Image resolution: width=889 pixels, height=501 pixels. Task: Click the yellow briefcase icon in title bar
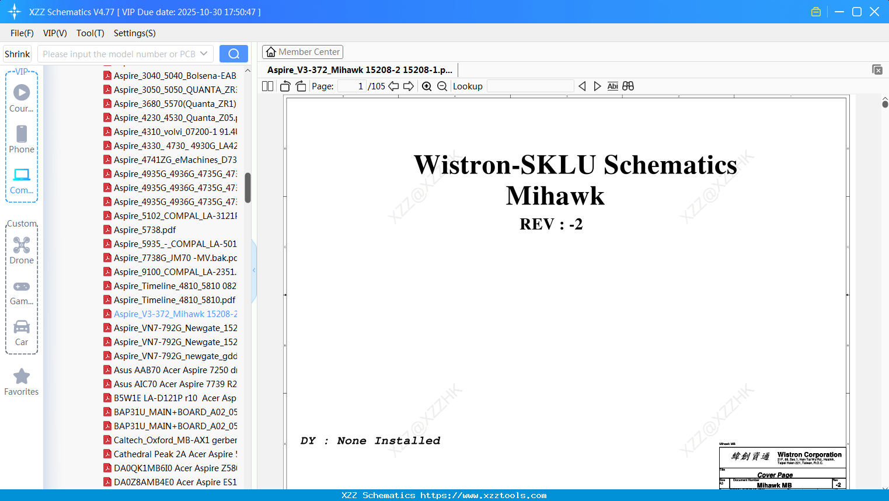(x=816, y=12)
